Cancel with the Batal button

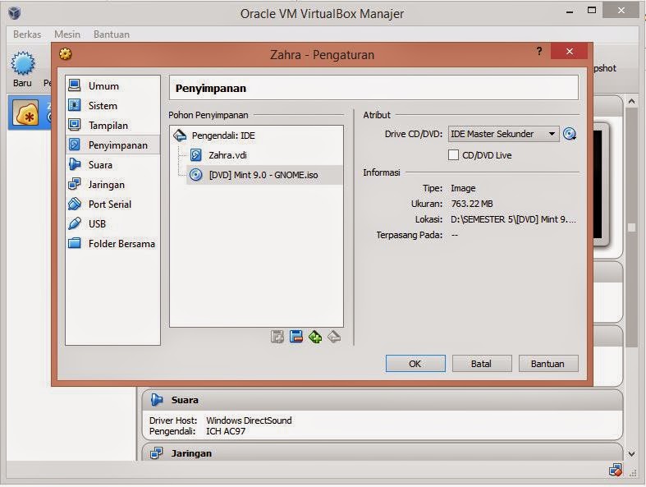[482, 364]
